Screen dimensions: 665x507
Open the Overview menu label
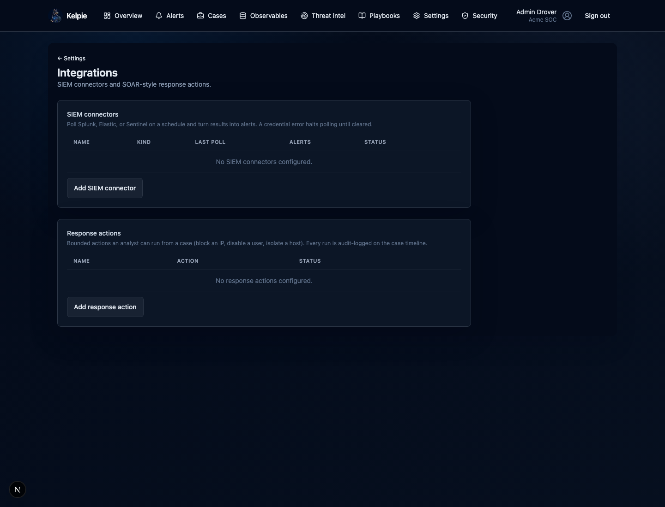pyautogui.click(x=128, y=16)
